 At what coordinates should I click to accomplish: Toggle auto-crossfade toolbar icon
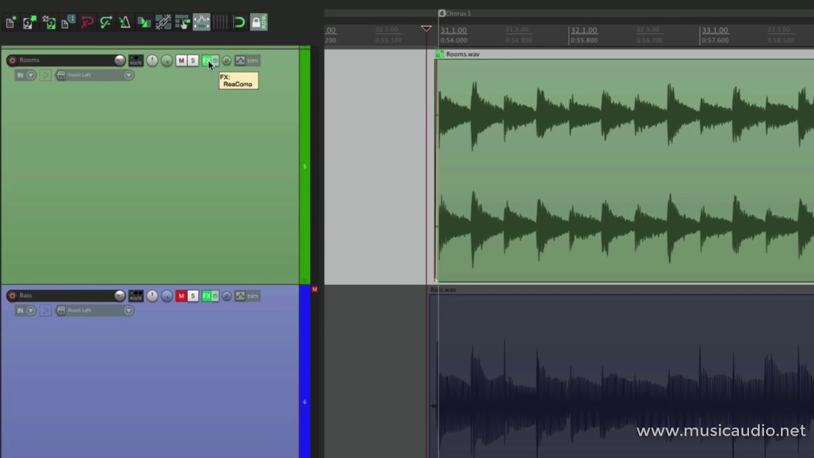click(x=144, y=23)
